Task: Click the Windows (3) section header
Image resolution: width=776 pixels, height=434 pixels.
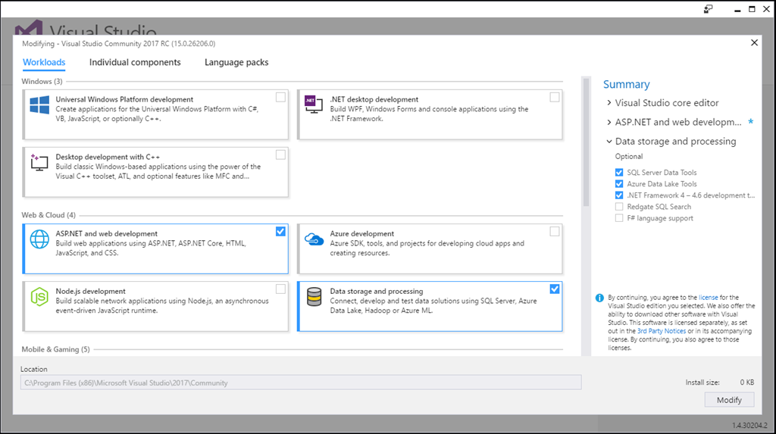Action: (x=42, y=81)
